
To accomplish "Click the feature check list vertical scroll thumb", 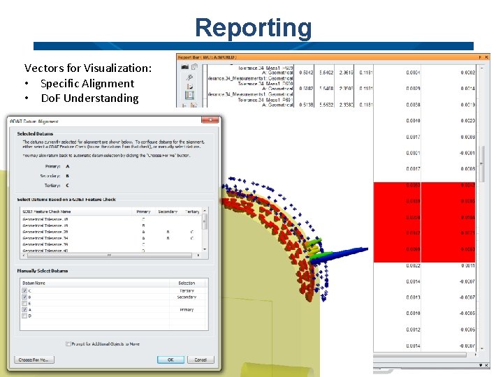I will pyautogui.click(x=205, y=221).
